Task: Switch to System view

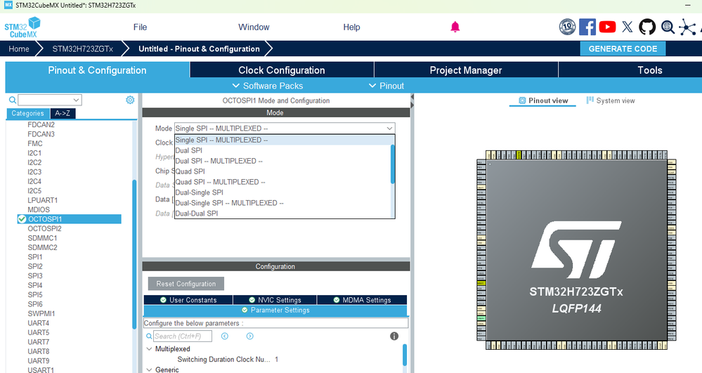Action: click(x=611, y=100)
